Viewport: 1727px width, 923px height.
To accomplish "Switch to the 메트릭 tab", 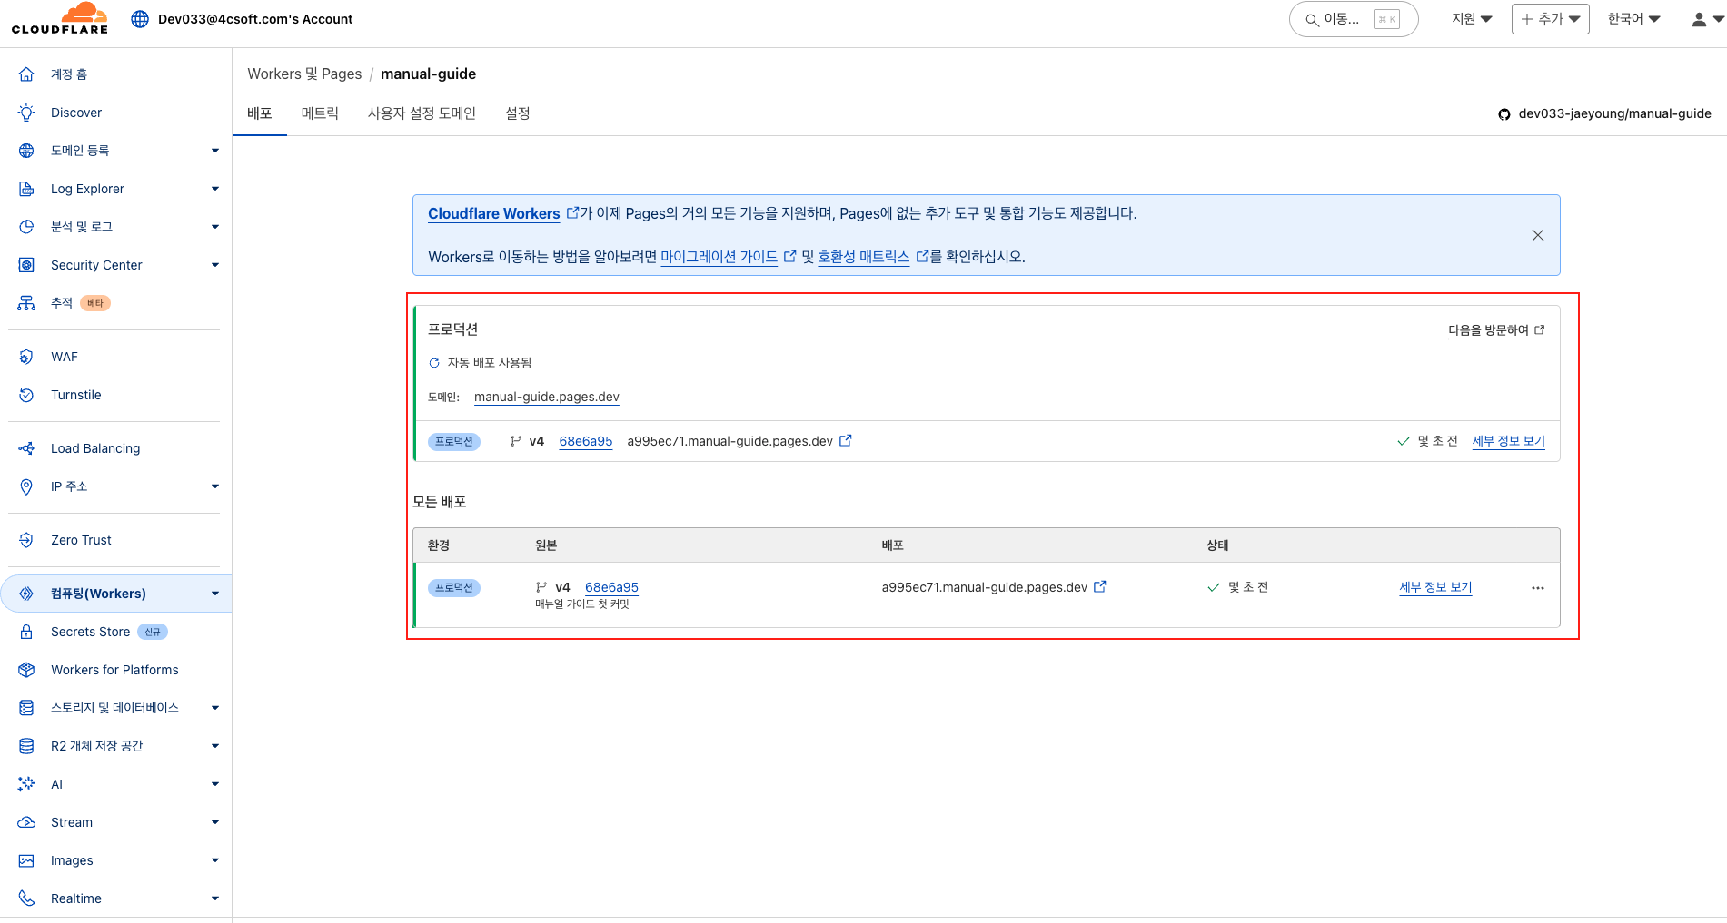I will (x=320, y=113).
